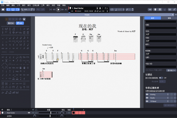The width and height of the screenshot is (177, 118).
Task: Click the 作词 input field containing 阿罗
Action: click(x=161, y=34)
